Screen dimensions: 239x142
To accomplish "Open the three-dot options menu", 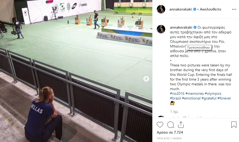I will click(234, 9).
